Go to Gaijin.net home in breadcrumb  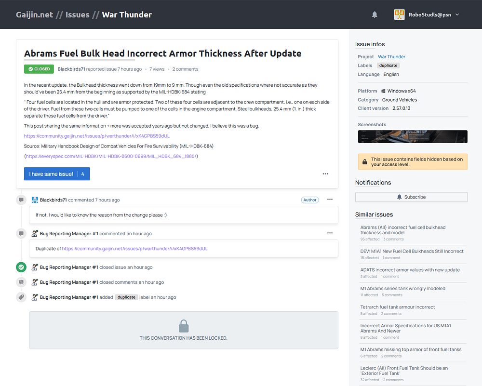pyautogui.click(x=34, y=14)
